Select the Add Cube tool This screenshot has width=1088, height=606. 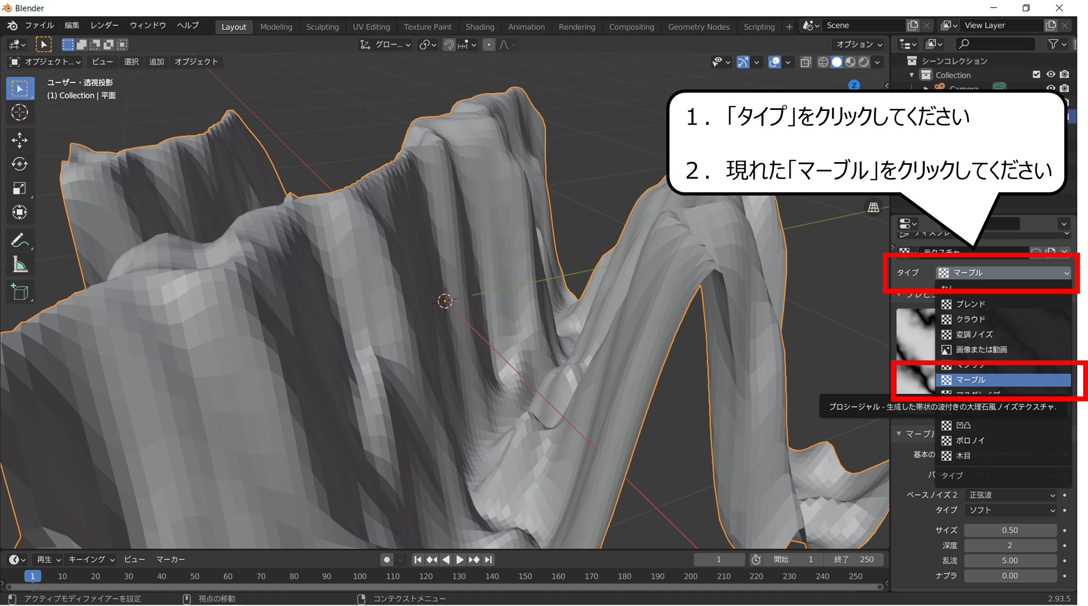coord(20,292)
